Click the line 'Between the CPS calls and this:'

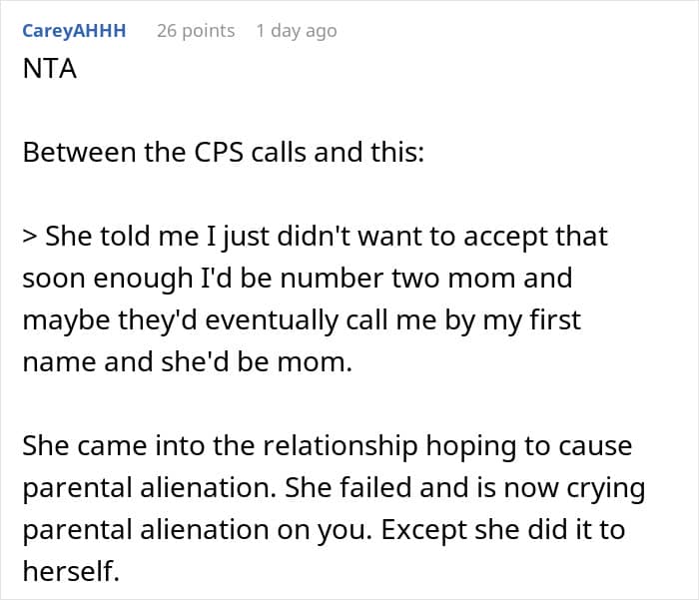click(224, 152)
